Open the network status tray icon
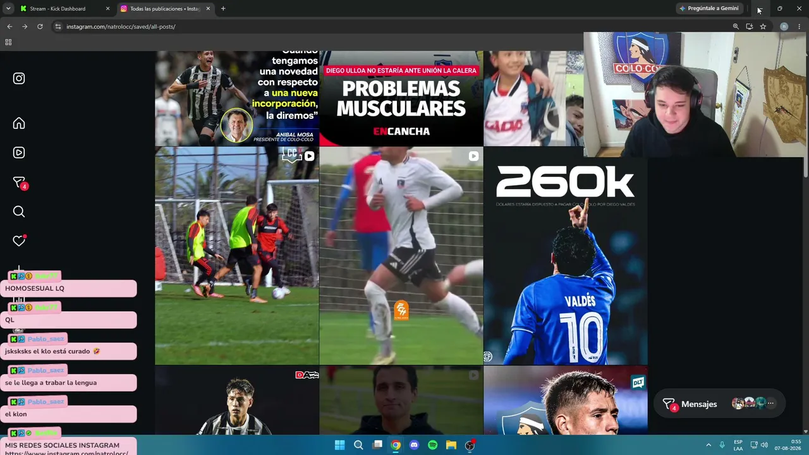The width and height of the screenshot is (809, 455). [x=754, y=446]
